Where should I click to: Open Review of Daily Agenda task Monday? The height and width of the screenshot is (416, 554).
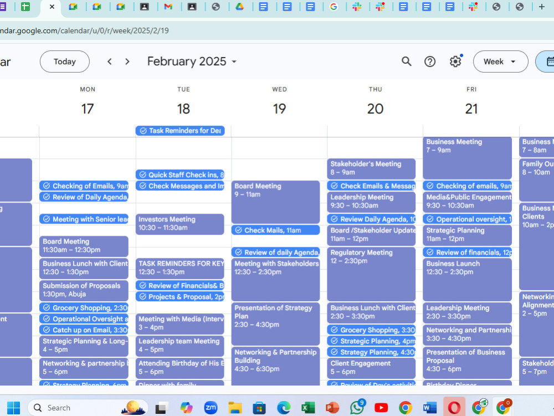pos(84,197)
